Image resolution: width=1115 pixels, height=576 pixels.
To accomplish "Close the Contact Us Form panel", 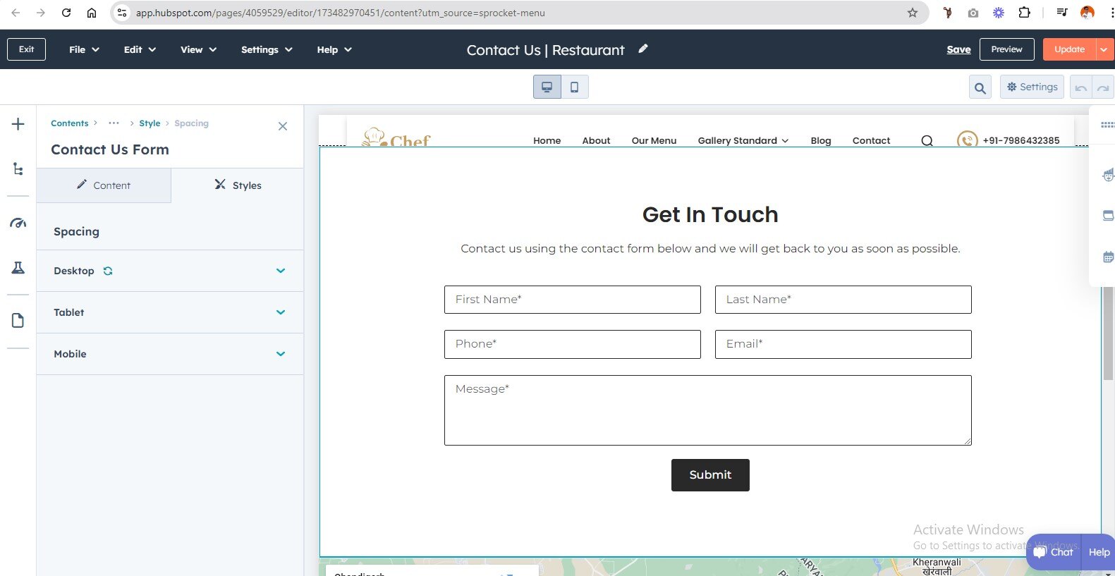I will pos(283,126).
